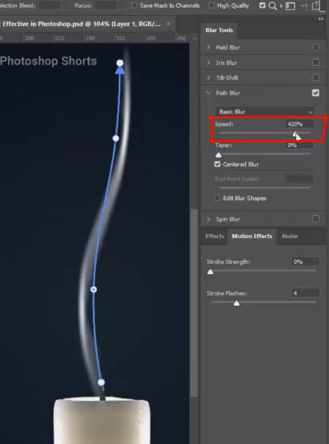
Task: Disable the Path Blur checkbox
Action: (x=315, y=93)
